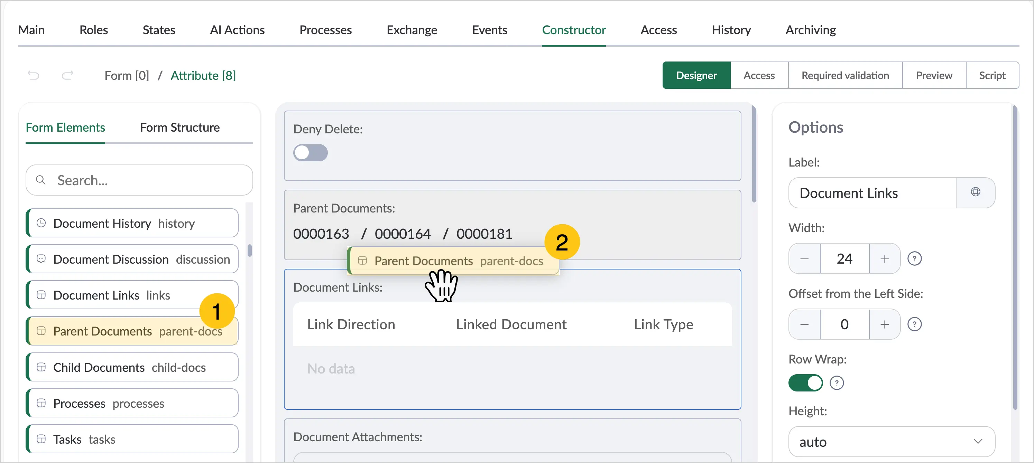
Task: Click the designer canvas scrollbar
Action: click(754, 154)
